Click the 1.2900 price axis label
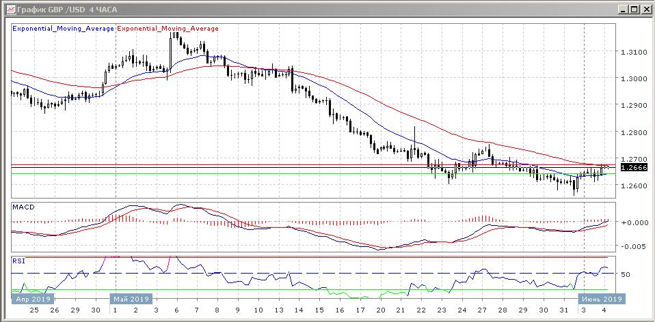Viewport: 655px width, 322px height. [x=633, y=106]
